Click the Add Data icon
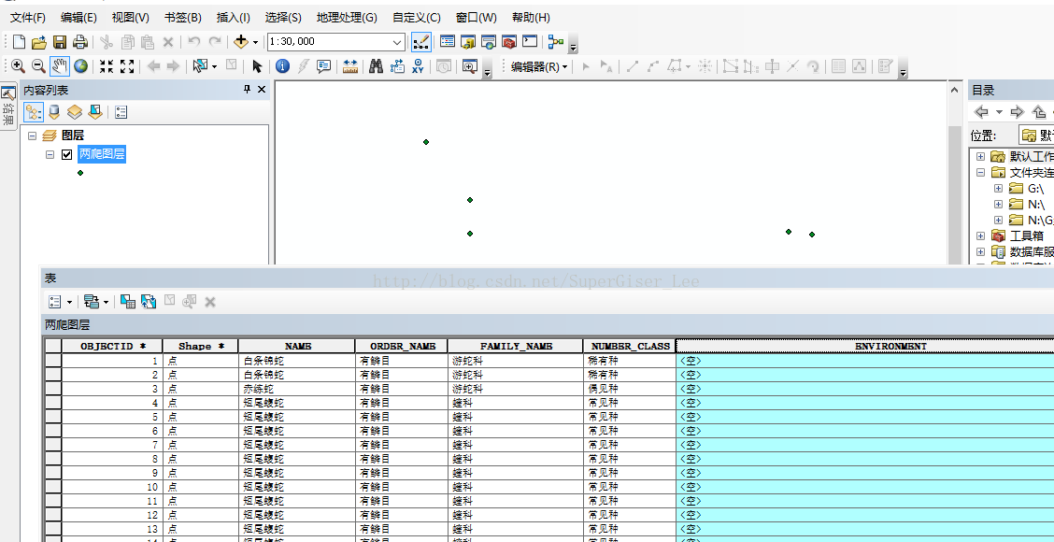The height and width of the screenshot is (542, 1054). pos(241,42)
